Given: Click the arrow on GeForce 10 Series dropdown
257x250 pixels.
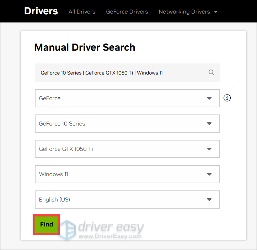Looking at the screenshot, I should pyautogui.click(x=209, y=124).
